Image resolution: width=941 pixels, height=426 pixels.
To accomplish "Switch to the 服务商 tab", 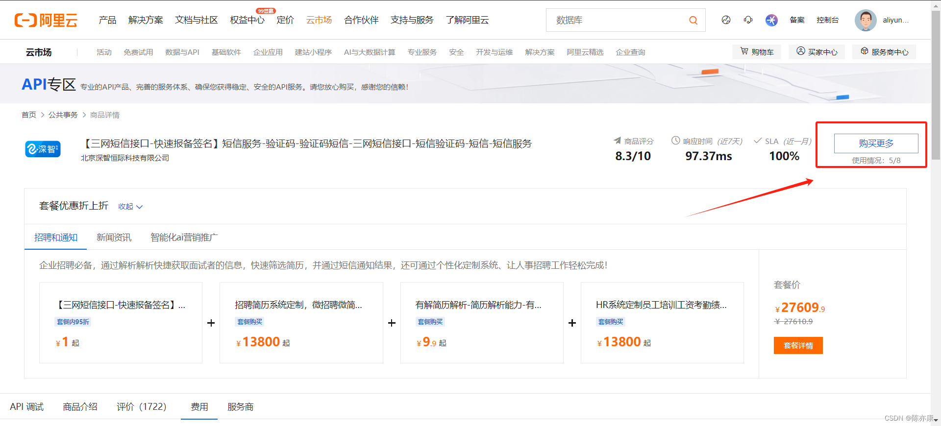I will [x=240, y=407].
